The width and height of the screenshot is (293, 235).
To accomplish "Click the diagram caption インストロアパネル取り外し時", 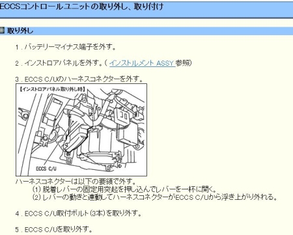I will (52, 89).
